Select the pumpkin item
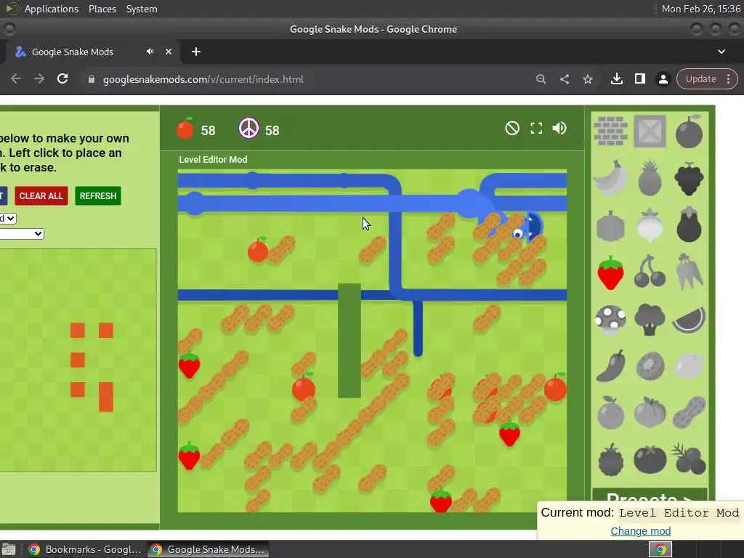744x558 pixels. point(610,225)
